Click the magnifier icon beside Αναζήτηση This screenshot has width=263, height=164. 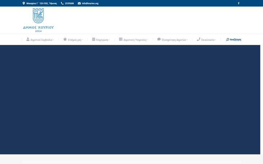coord(228,39)
